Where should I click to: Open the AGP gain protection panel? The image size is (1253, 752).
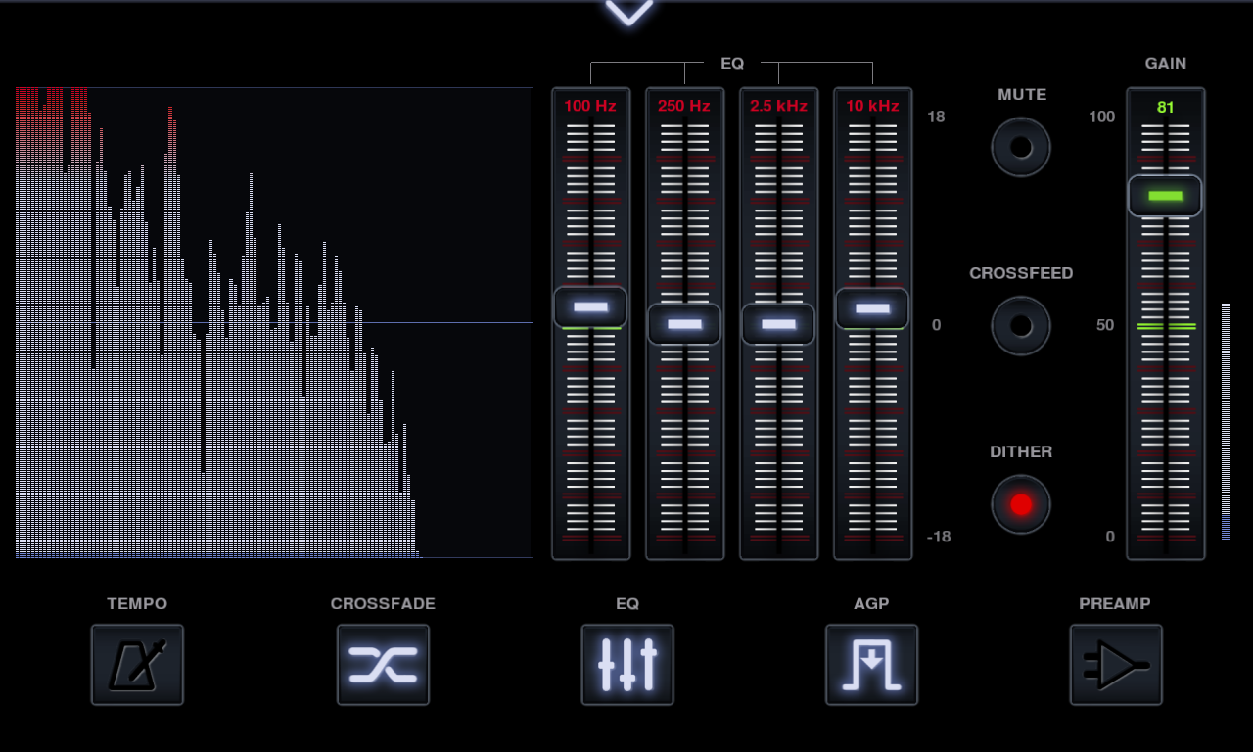point(871,664)
